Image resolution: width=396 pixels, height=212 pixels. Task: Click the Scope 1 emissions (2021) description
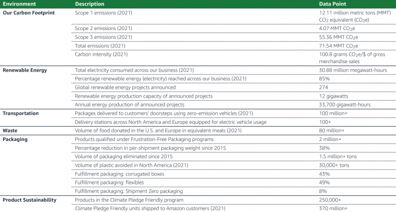pos(103,12)
